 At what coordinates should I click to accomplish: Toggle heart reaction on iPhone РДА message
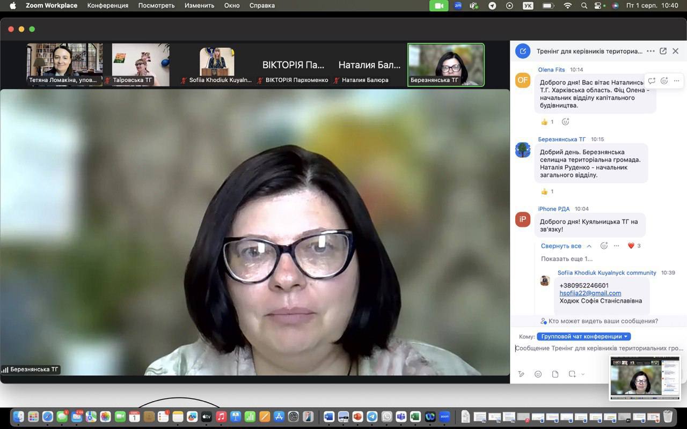634,246
